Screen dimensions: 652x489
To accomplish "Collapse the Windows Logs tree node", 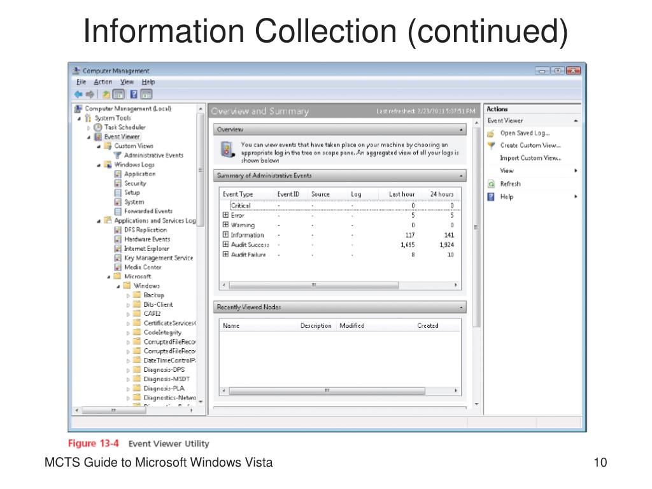I will point(99,165).
